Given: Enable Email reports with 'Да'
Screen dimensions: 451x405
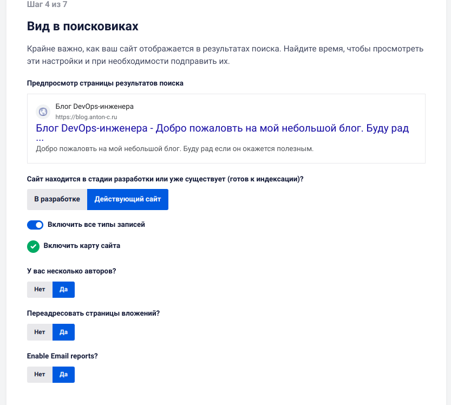Looking at the screenshot, I should 63,374.
